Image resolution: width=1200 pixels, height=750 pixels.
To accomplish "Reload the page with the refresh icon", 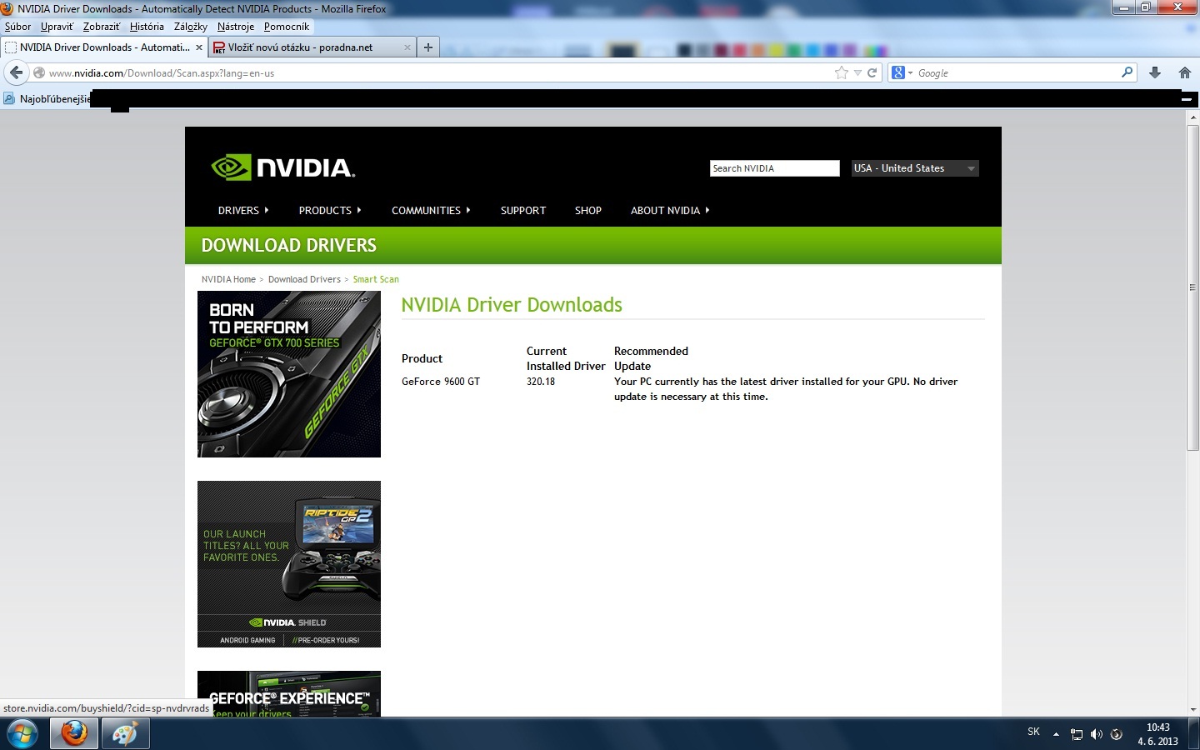I will click(872, 72).
